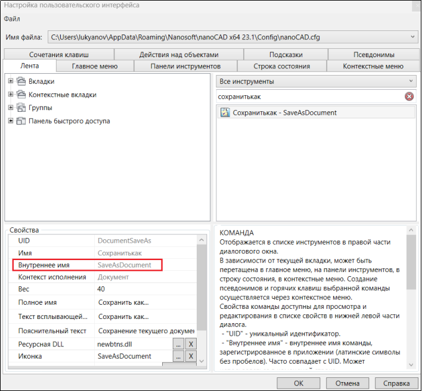Click the Имя value Сохранитькак
Viewport: 422px width, 391px height.
click(x=119, y=253)
